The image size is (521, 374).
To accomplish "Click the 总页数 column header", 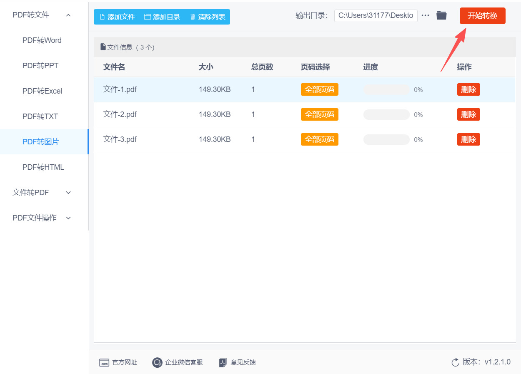I will tap(262, 67).
